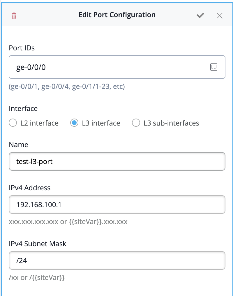The width and height of the screenshot is (233, 296).
Task: Click the "L3 sub-interfaces" label text
Action: [171, 123]
